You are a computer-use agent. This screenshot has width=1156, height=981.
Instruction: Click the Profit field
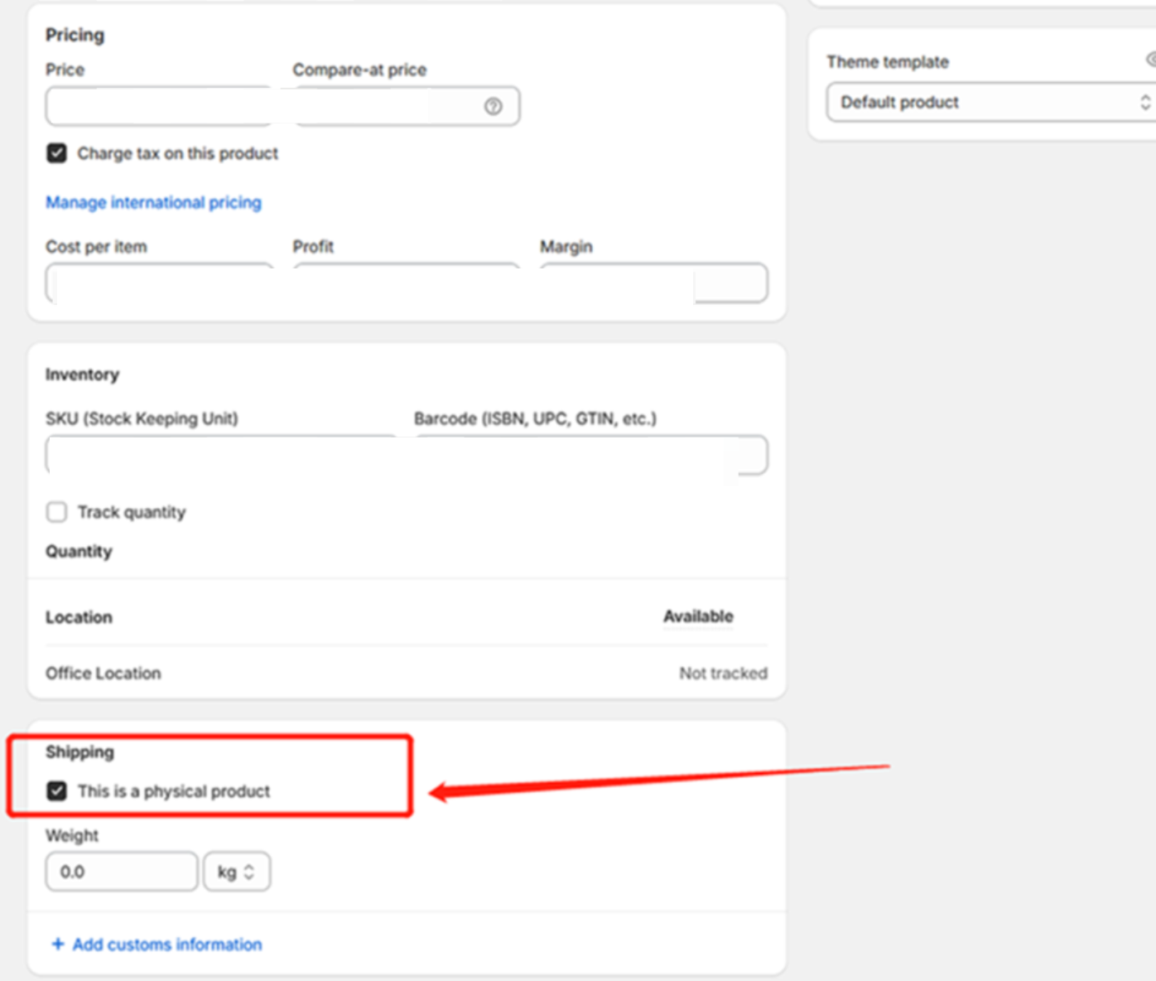(406, 283)
